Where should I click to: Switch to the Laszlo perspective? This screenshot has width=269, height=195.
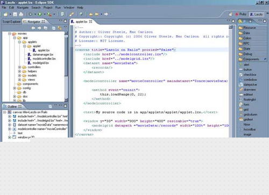257,14
